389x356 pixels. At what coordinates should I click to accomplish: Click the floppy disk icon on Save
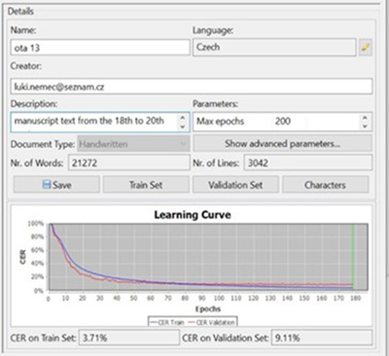(x=47, y=185)
